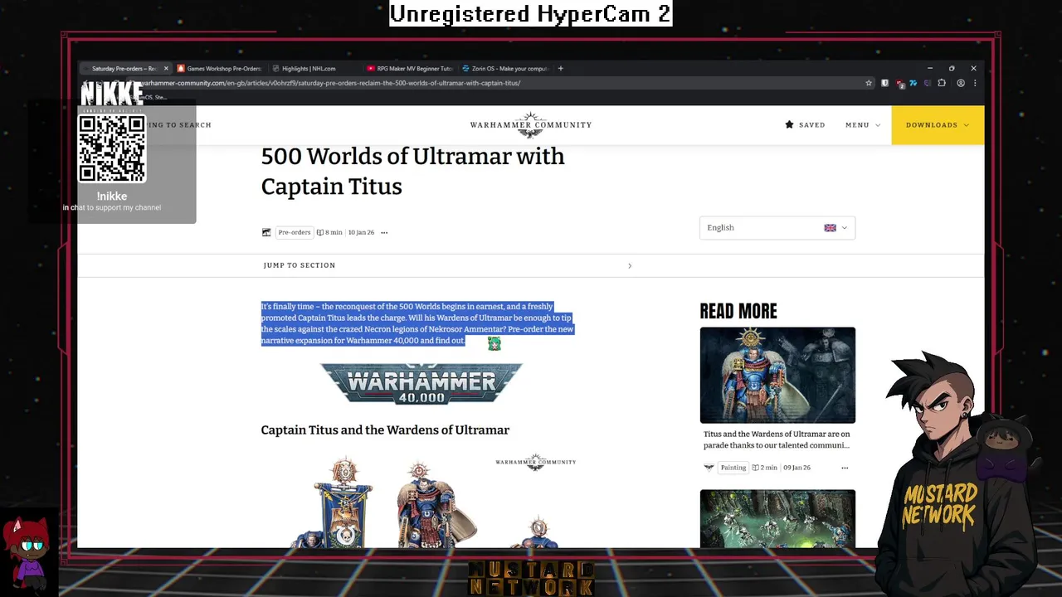Image resolution: width=1062 pixels, height=597 pixels.
Task: Open a new browser tab
Action: tap(560, 69)
